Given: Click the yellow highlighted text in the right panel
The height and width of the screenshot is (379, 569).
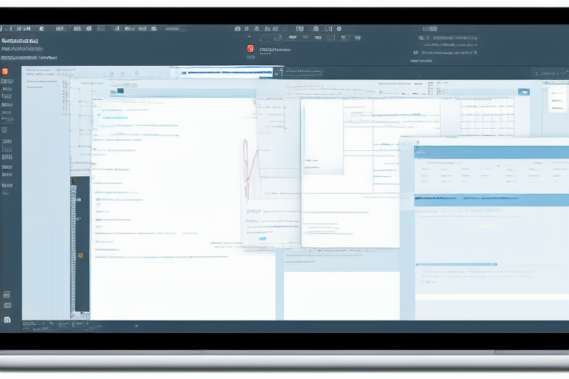Looking at the screenshot, I should click(x=486, y=226).
